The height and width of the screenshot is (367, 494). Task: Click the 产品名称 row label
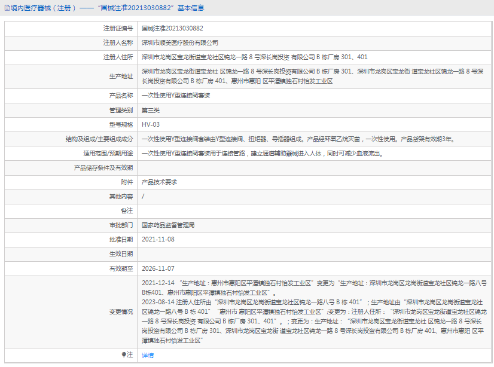pyautogui.click(x=121, y=96)
